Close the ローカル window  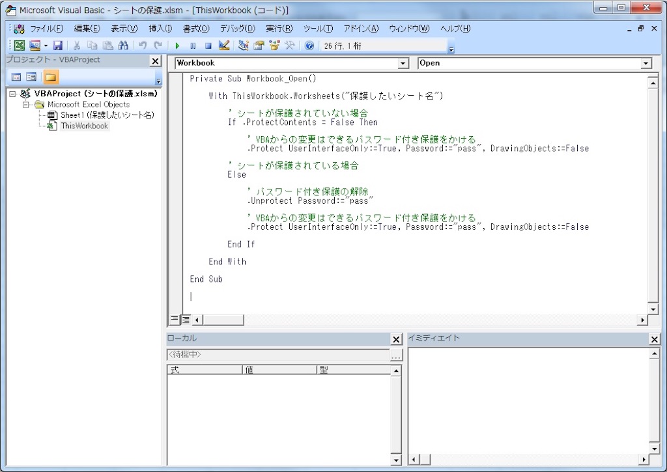click(x=396, y=339)
